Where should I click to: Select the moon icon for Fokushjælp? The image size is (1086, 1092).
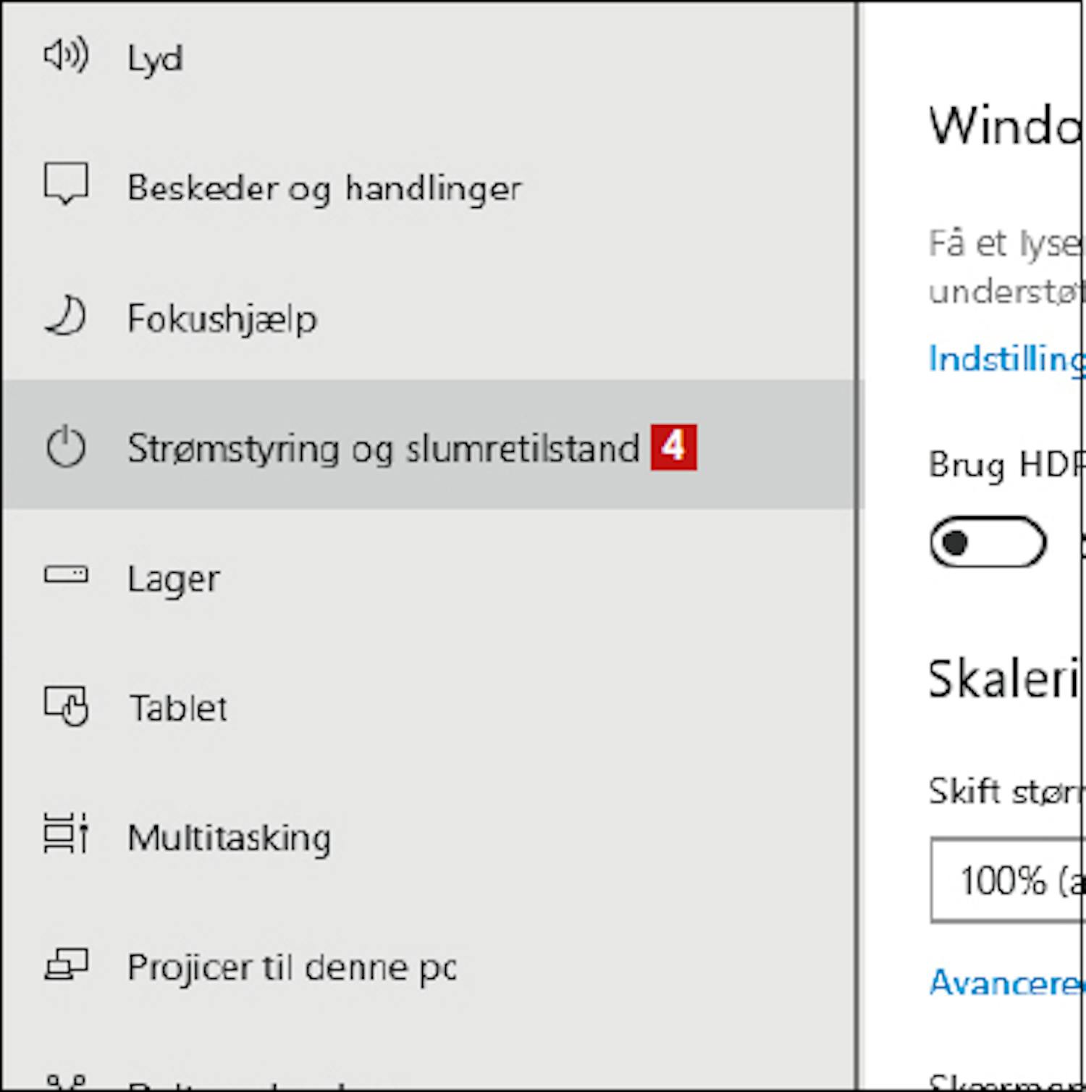click(66, 316)
